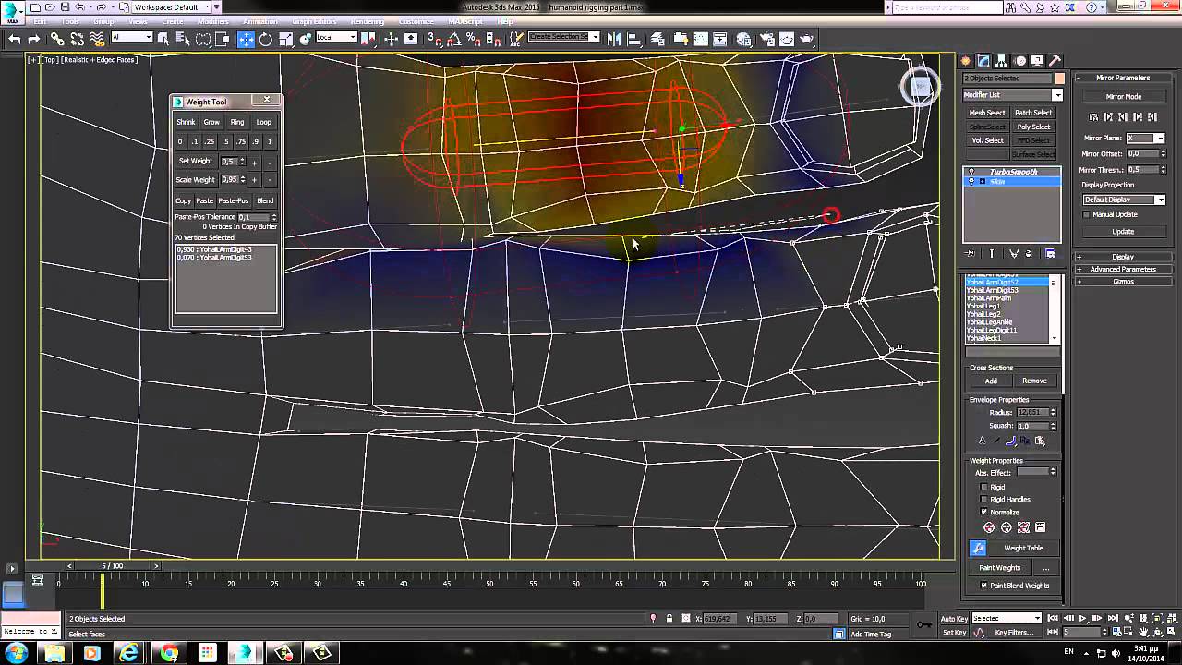Activate the Select Object tool
The height and width of the screenshot is (665, 1182).
point(163,39)
